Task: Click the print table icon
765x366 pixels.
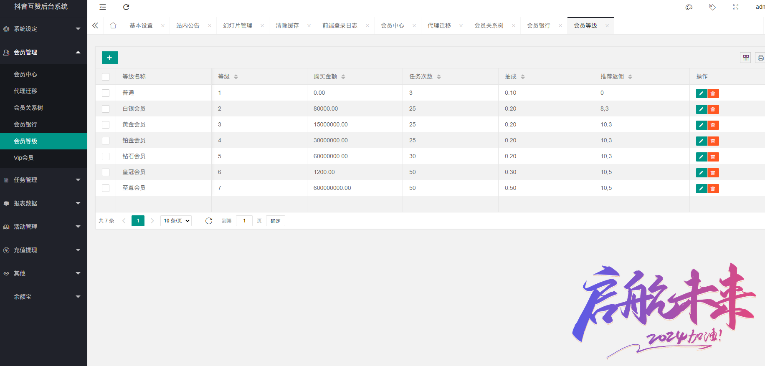Action: [760, 58]
